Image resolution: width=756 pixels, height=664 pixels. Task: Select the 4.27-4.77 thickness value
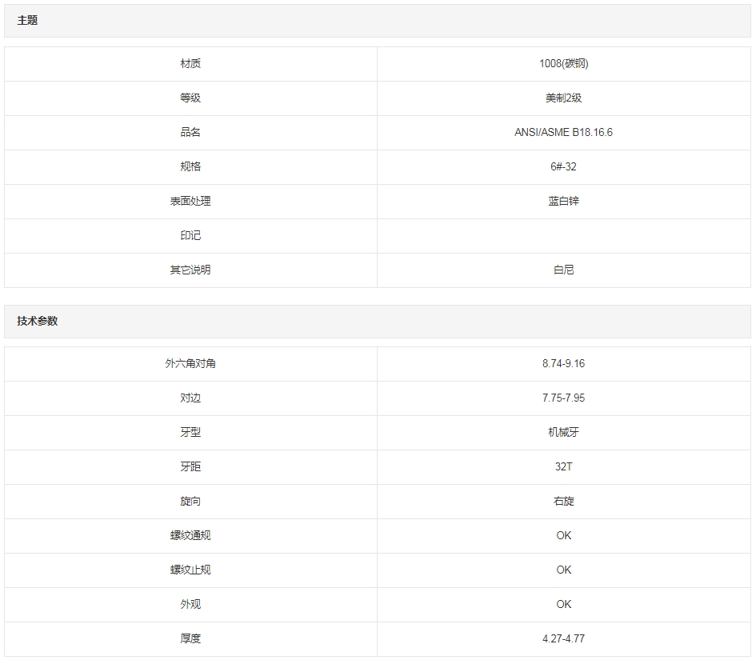click(563, 639)
